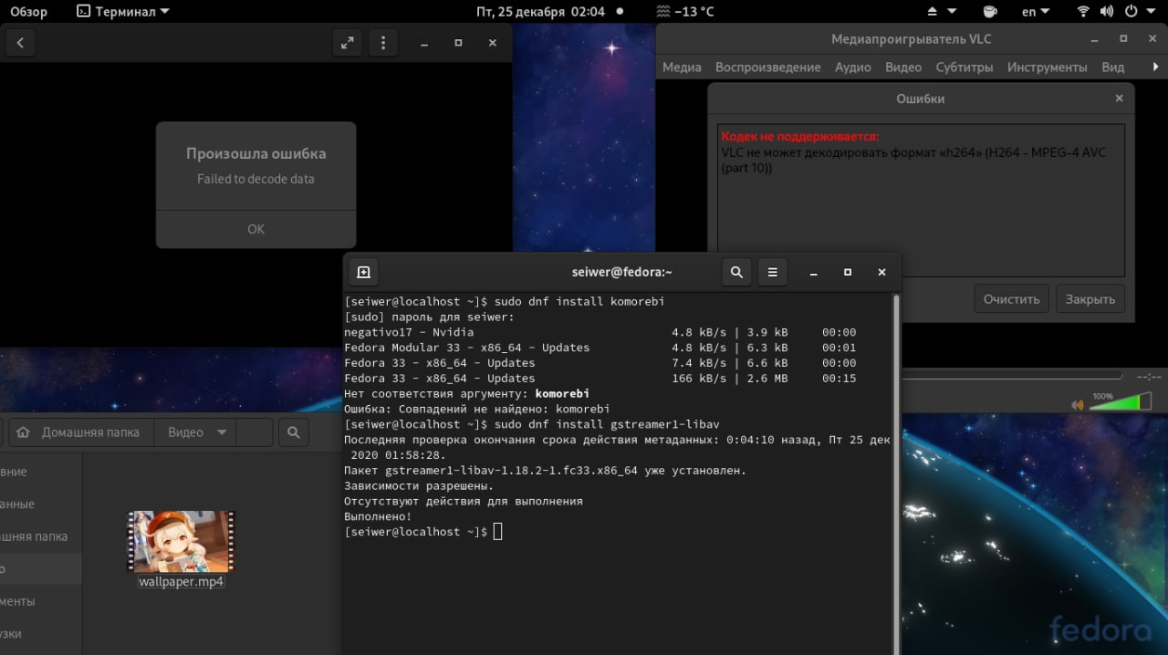Open the terminal hamburger menu

point(772,272)
